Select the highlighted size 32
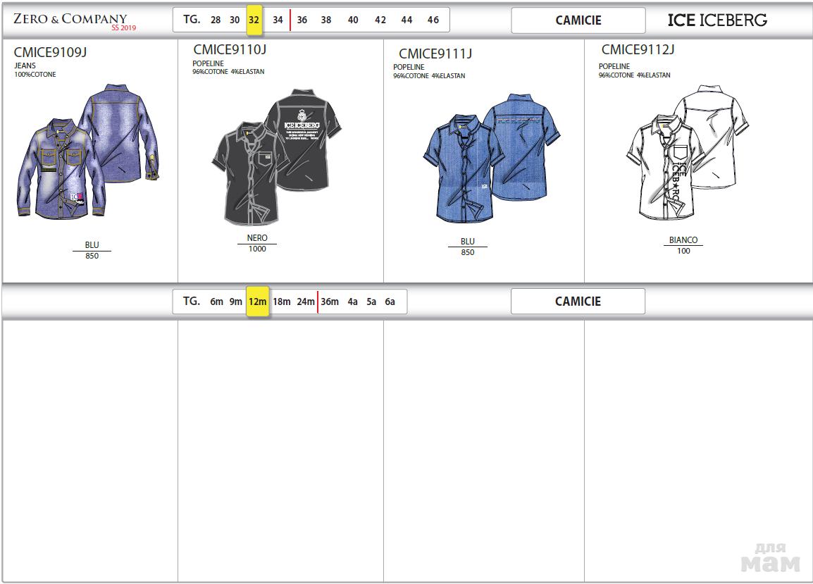The height and width of the screenshot is (584, 813). coord(254,20)
